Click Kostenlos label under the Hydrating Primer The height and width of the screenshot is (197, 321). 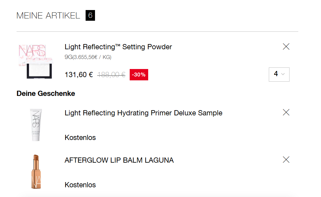[80, 138]
